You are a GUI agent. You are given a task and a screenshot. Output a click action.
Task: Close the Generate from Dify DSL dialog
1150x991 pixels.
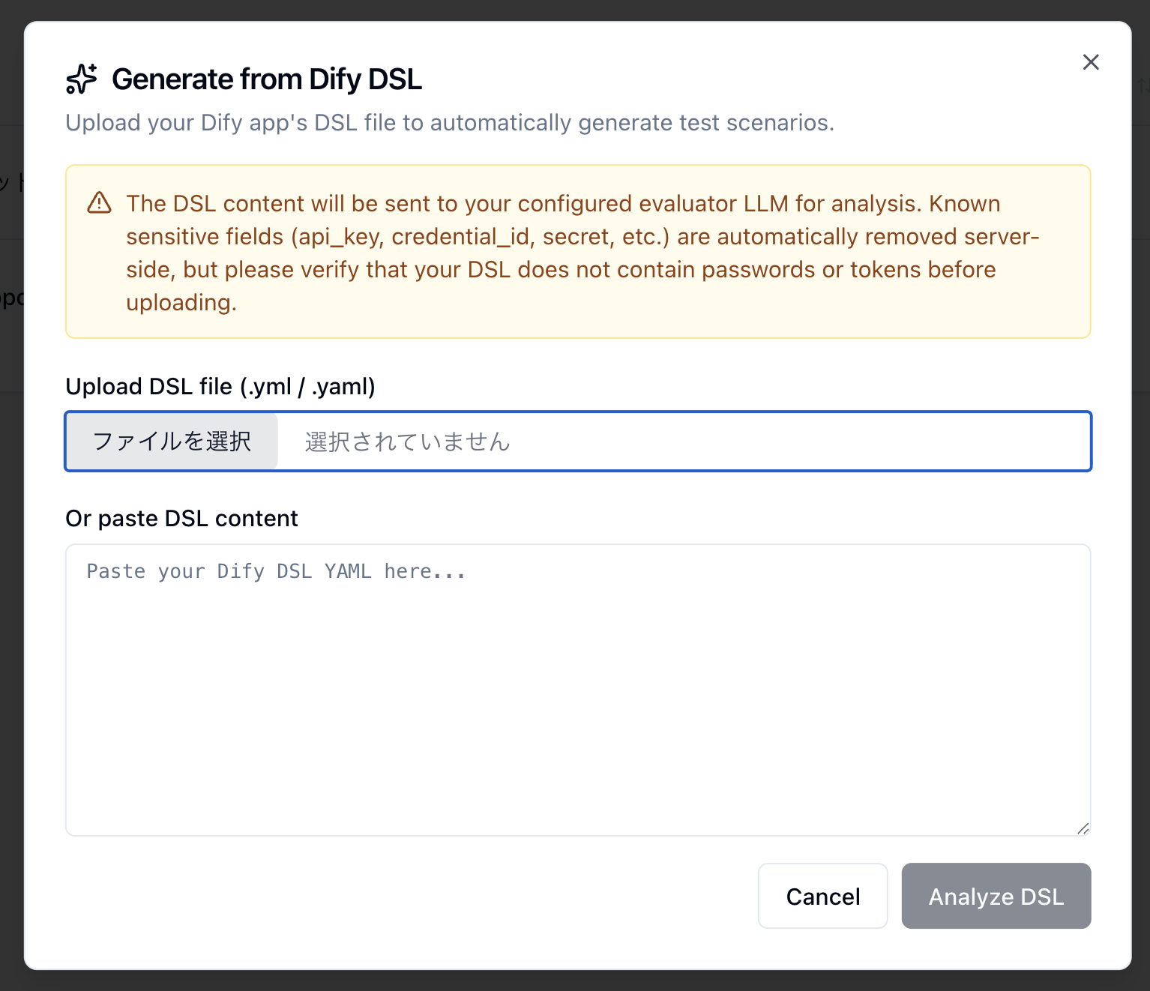[x=1091, y=62]
